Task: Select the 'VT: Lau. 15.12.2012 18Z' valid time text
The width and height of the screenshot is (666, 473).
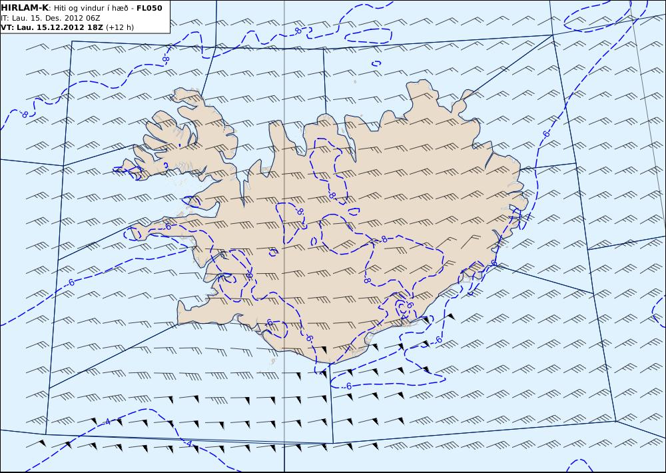Action: click(x=52, y=27)
